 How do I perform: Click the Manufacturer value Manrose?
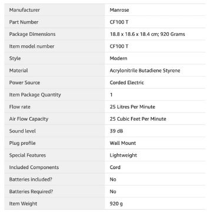click(x=119, y=10)
